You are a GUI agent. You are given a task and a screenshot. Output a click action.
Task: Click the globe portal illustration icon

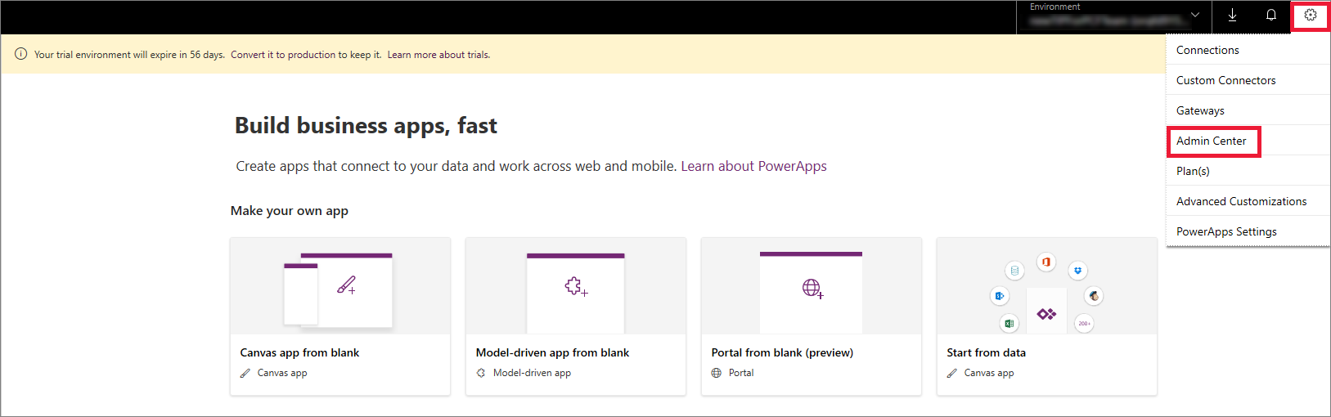tap(812, 288)
